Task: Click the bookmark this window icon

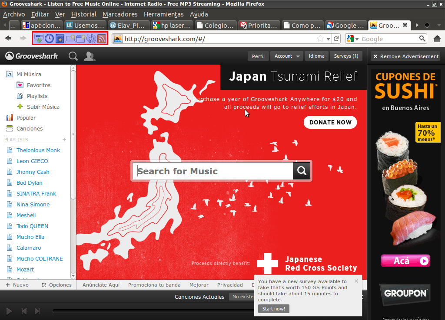Action: point(81,39)
